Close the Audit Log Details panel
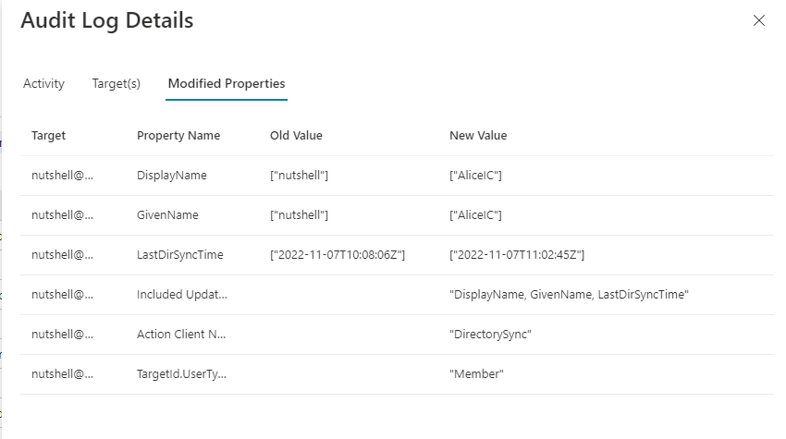786x439 pixels. tap(759, 20)
